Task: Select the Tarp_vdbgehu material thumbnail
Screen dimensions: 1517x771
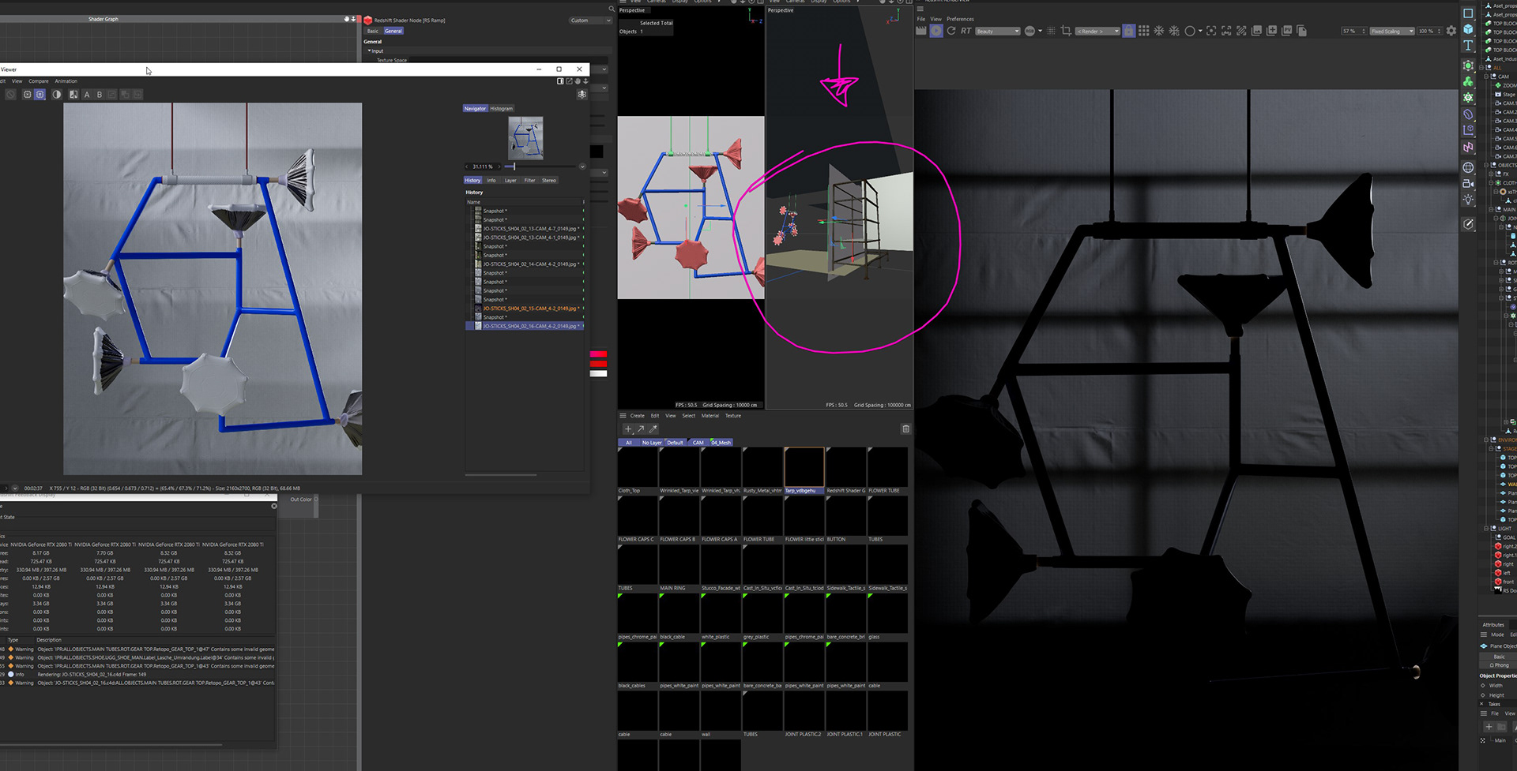Action: 804,467
